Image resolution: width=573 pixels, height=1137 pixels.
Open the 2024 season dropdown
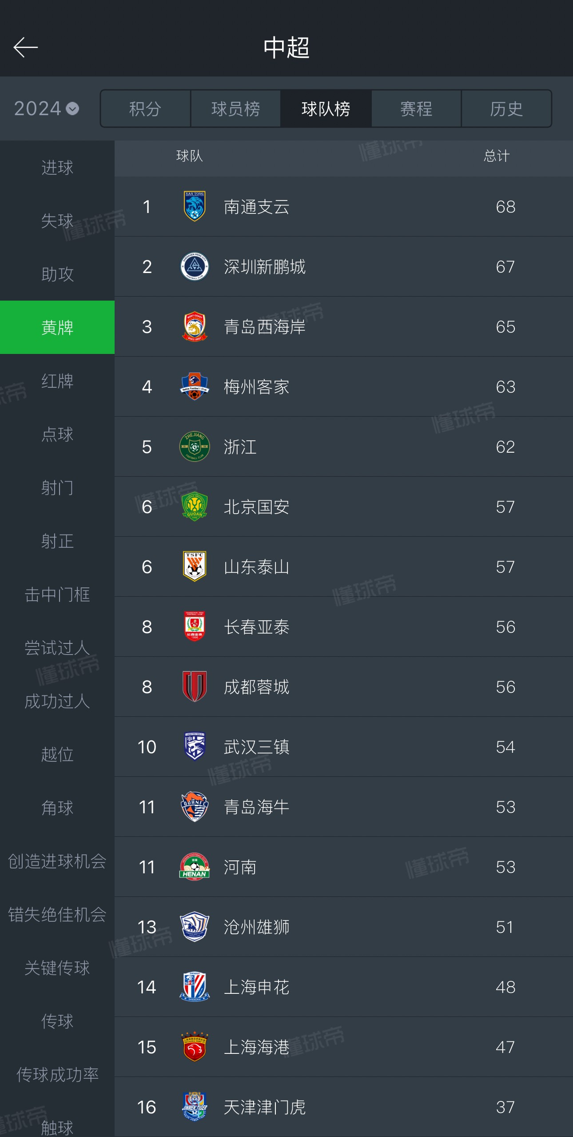[46, 108]
